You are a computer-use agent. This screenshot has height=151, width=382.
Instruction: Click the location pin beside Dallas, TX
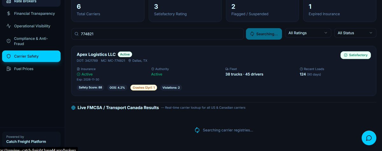coord(130,61)
